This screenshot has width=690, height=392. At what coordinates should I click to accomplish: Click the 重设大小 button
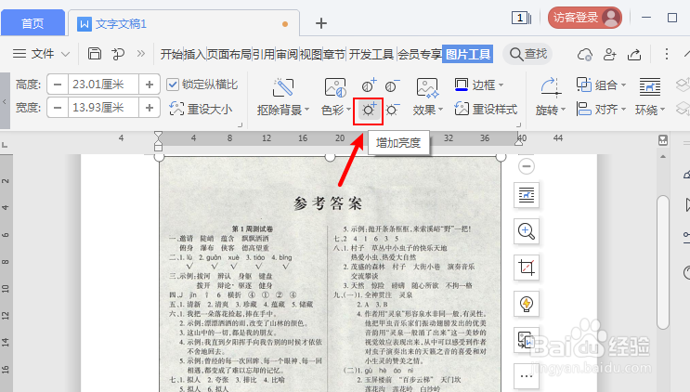pyautogui.click(x=201, y=109)
